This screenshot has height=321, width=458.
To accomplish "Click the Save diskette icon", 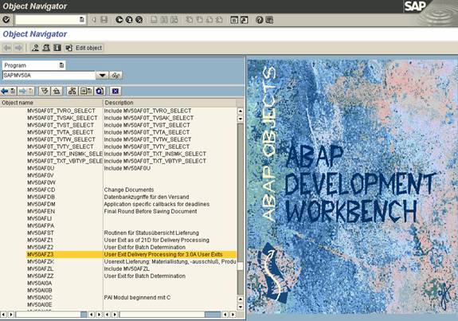I will [104, 20].
